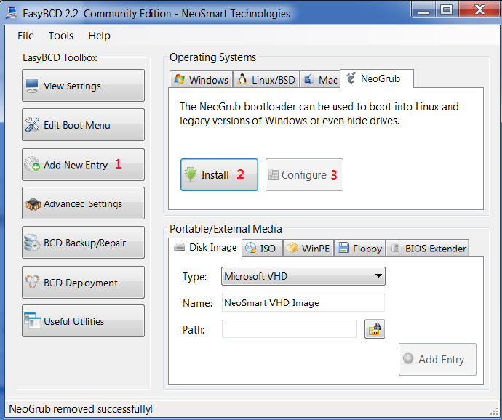Click the windows icon on Useful Utilities
This screenshot has width=502, height=420.
point(32,321)
